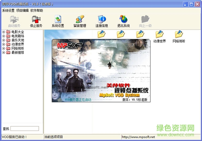Close the VOD window
The height and width of the screenshot is (141, 202).
coord(197,4)
